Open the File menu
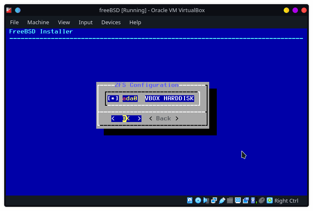Screen dimensions: 313x211 [x=14, y=22]
